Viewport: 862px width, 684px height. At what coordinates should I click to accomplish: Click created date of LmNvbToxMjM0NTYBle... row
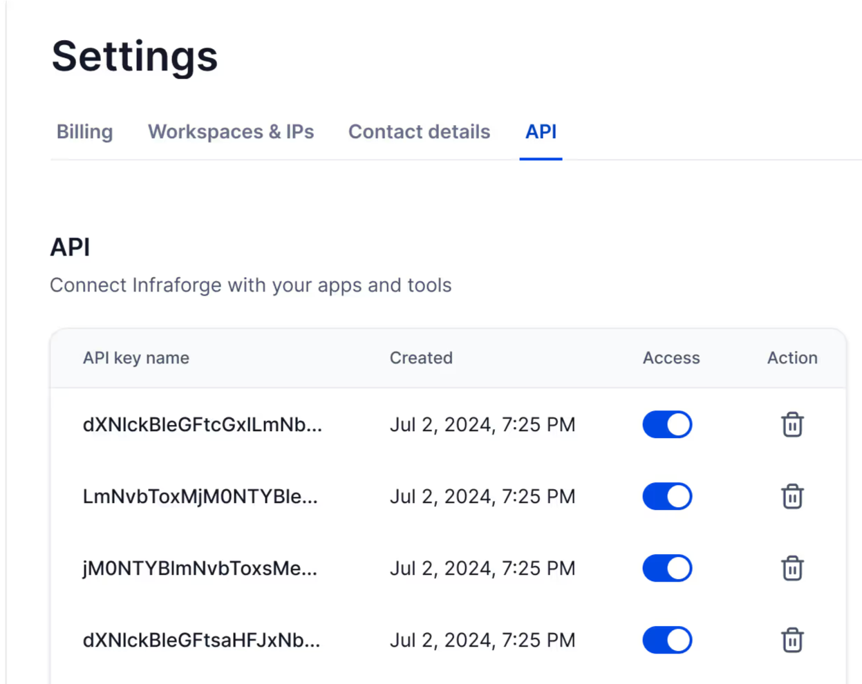point(482,496)
